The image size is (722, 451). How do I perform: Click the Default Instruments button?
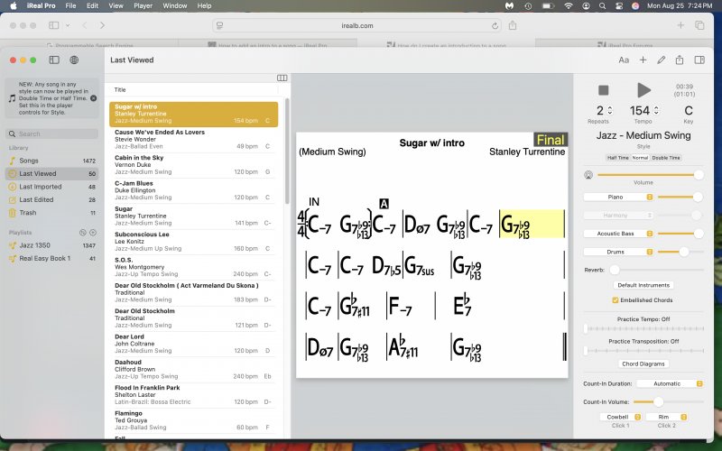[x=643, y=285]
